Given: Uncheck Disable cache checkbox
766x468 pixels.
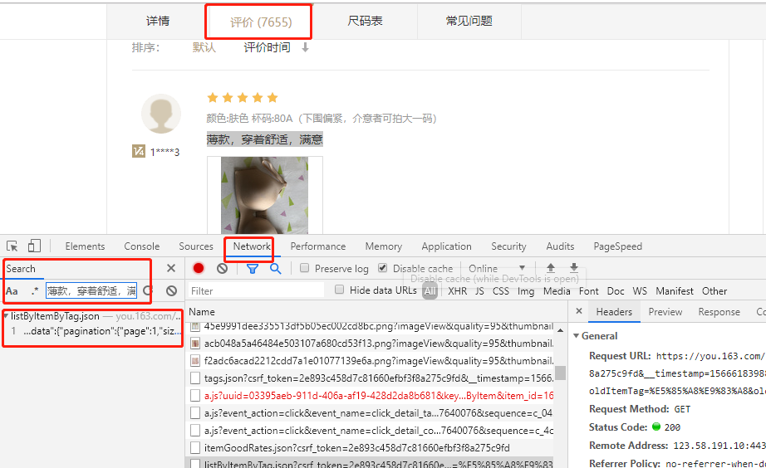Looking at the screenshot, I should [x=382, y=268].
